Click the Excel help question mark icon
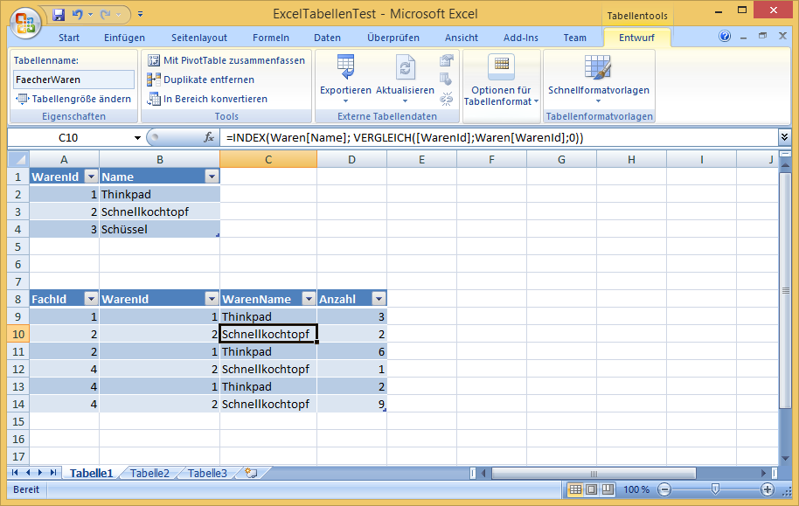This screenshot has width=799, height=506. point(724,36)
